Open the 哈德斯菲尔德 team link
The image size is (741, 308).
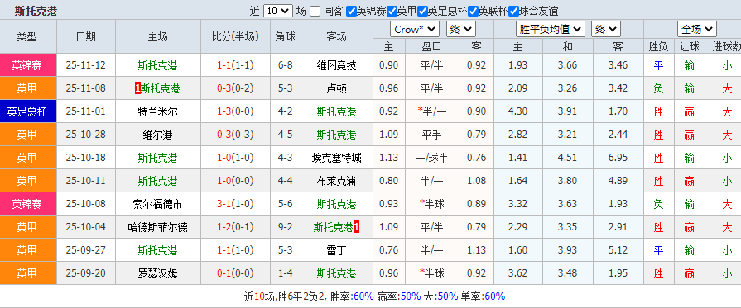coord(158,227)
